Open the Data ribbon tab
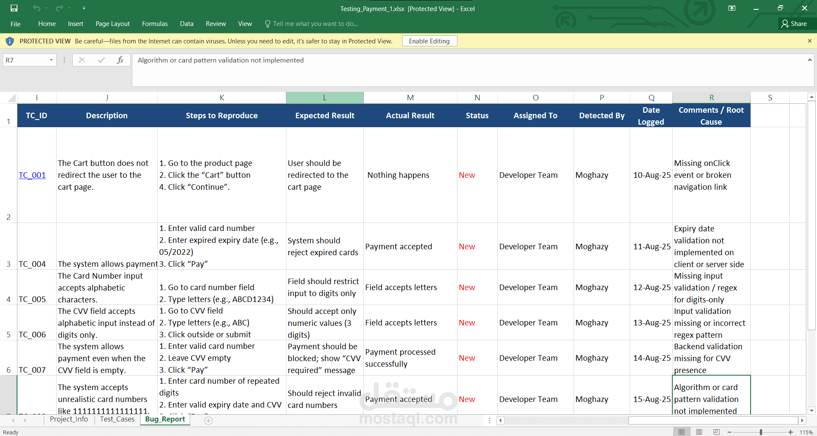Viewport: 817px width, 436px height. pos(187,24)
